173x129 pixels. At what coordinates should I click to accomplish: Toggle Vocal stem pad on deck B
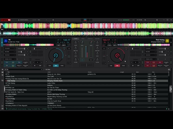(148, 62)
